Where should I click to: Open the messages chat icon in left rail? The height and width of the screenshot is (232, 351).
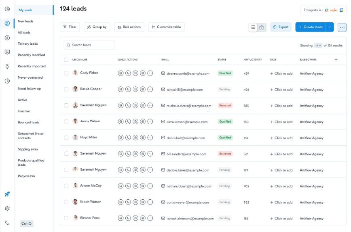click(x=7, y=52)
